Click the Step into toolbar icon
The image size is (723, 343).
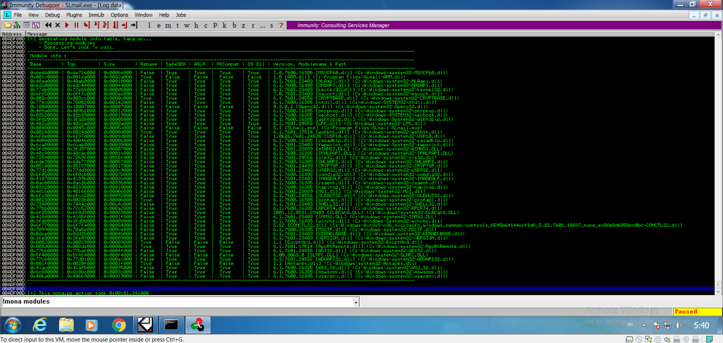point(87,25)
